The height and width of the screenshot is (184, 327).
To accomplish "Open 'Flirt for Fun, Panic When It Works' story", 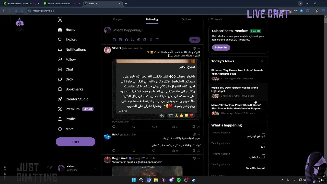I will pos(238,109).
